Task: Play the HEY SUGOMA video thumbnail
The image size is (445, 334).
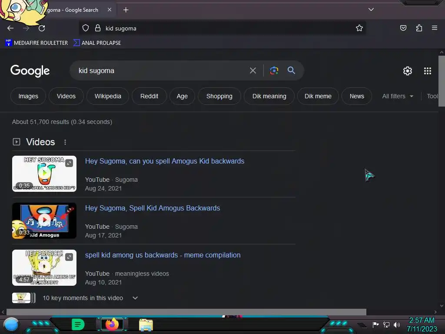Action: tap(44, 174)
